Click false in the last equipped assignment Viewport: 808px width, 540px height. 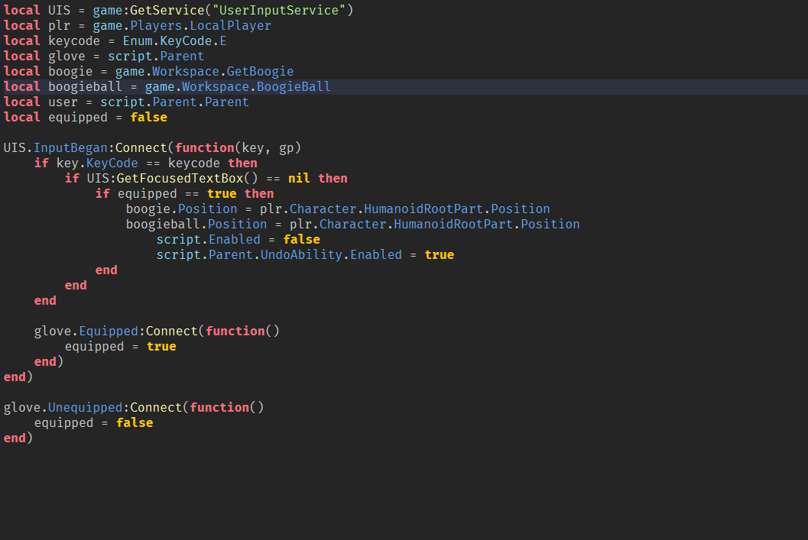[135, 423]
